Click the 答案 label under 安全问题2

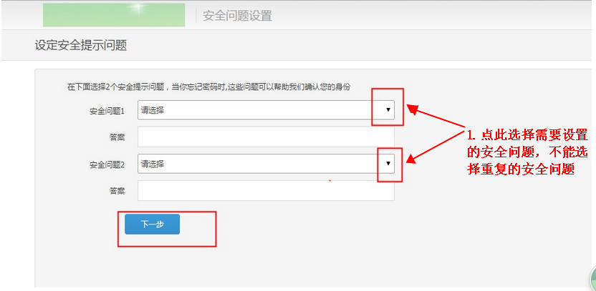[x=117, y=191]
